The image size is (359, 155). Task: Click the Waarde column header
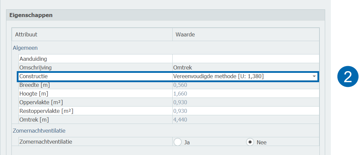pos(185,34)
